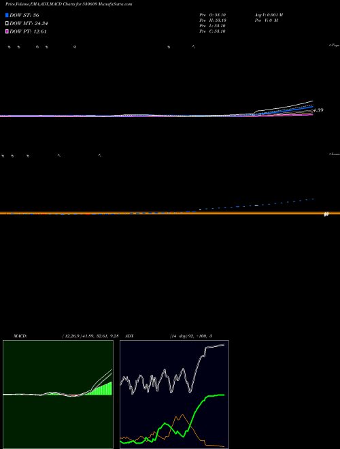
Task: Click the chart title mentioning MunafaSutra.com
Action: pyautogui.click(x=69, y=4)
